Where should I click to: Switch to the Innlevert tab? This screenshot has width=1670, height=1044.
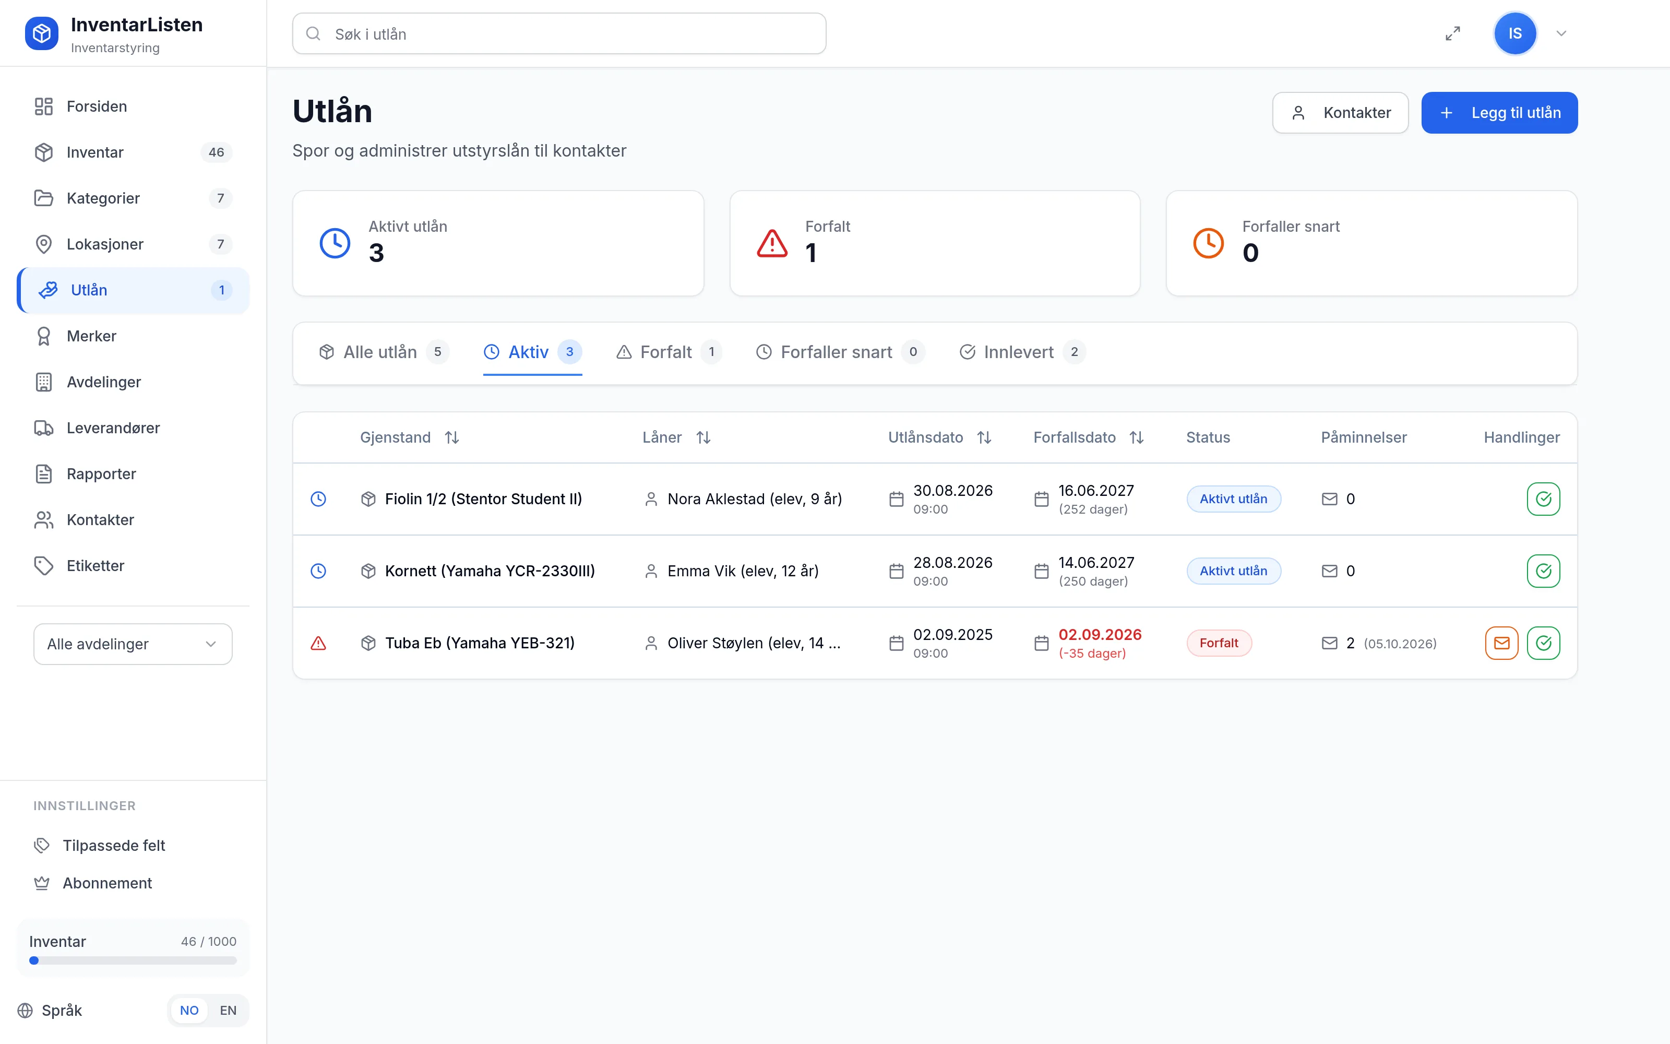click(x=1022, y=352)
